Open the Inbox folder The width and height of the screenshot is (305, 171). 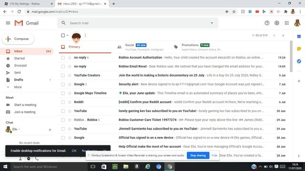(27, 51)
